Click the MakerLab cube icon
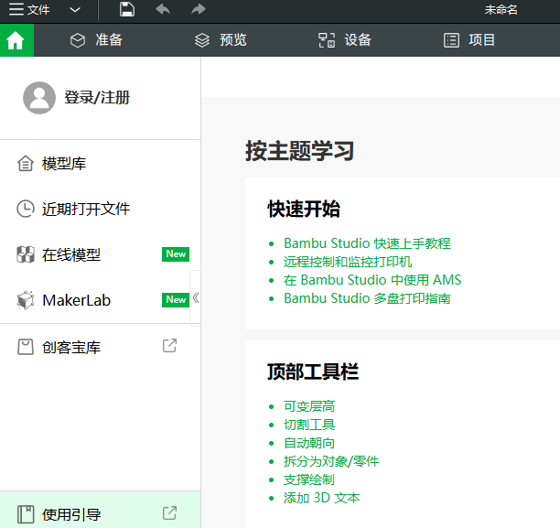The image size is (560, 528). [26, 300]
